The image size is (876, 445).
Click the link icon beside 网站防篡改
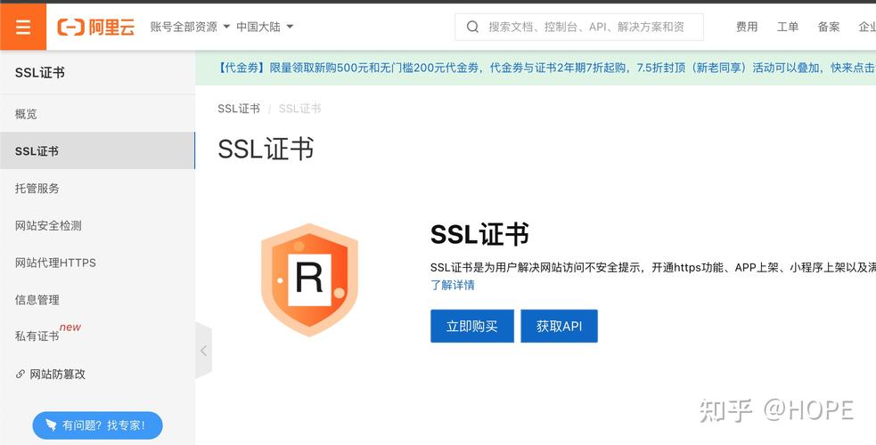20,374
